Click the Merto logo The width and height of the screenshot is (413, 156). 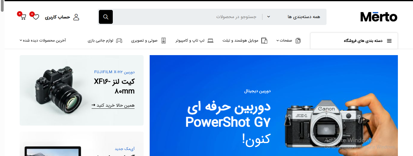(x=379, y=17)
